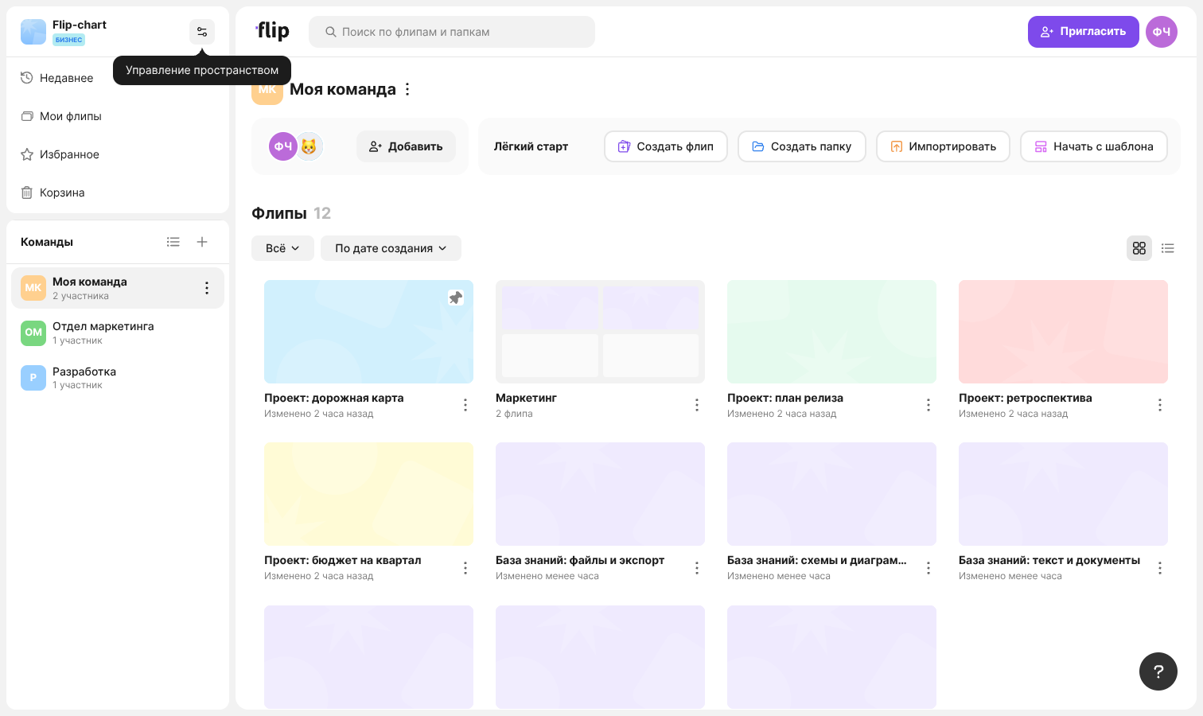Select Отдел маркетинга team
The image size is (1203, 716).
pyautogui.click(x=118, y=333)
